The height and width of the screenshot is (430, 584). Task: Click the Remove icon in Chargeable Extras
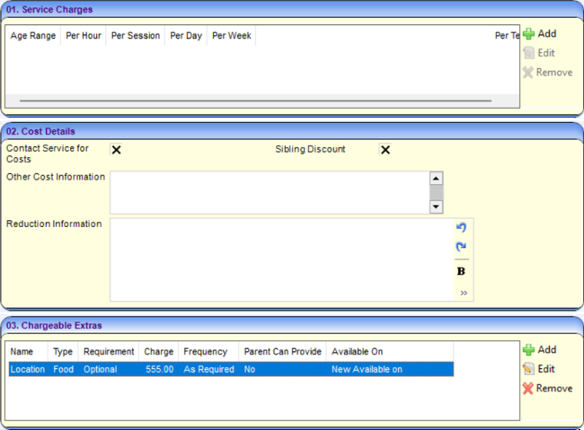pos(528,389)
